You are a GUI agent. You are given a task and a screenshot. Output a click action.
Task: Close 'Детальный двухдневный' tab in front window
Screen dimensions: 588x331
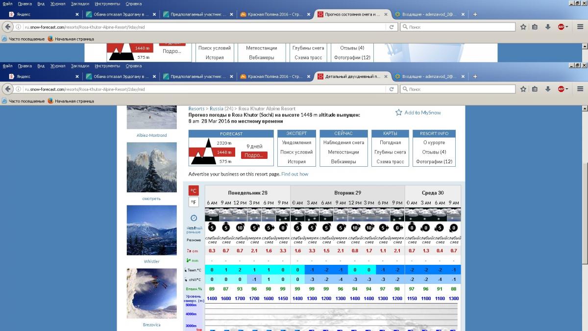pos(386,76)
